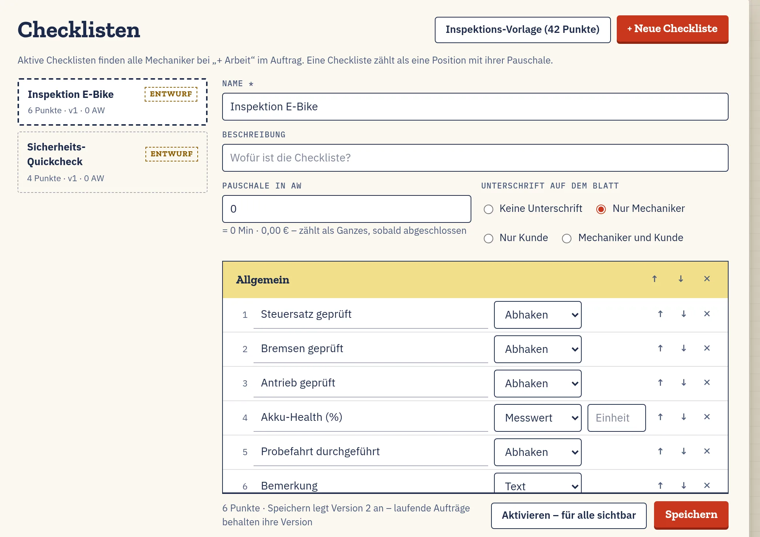Move 'Probefahrt durchgeführt' item down
The height and width of the screenshot is (537, 760).
pyautogui.click(x=684, y=452)
